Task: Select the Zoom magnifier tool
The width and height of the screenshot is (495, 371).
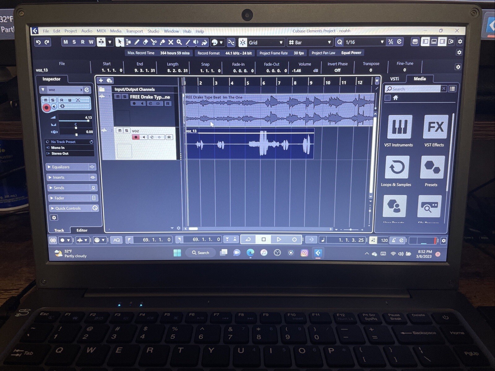Action: 179,42
